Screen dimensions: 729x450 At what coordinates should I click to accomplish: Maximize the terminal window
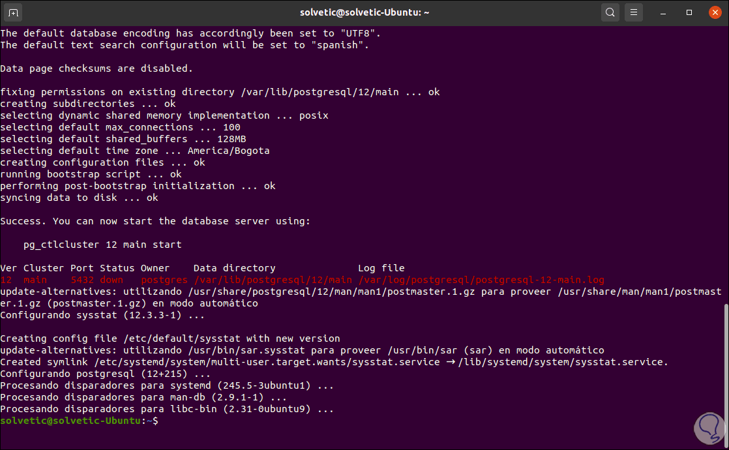(689, 12)
